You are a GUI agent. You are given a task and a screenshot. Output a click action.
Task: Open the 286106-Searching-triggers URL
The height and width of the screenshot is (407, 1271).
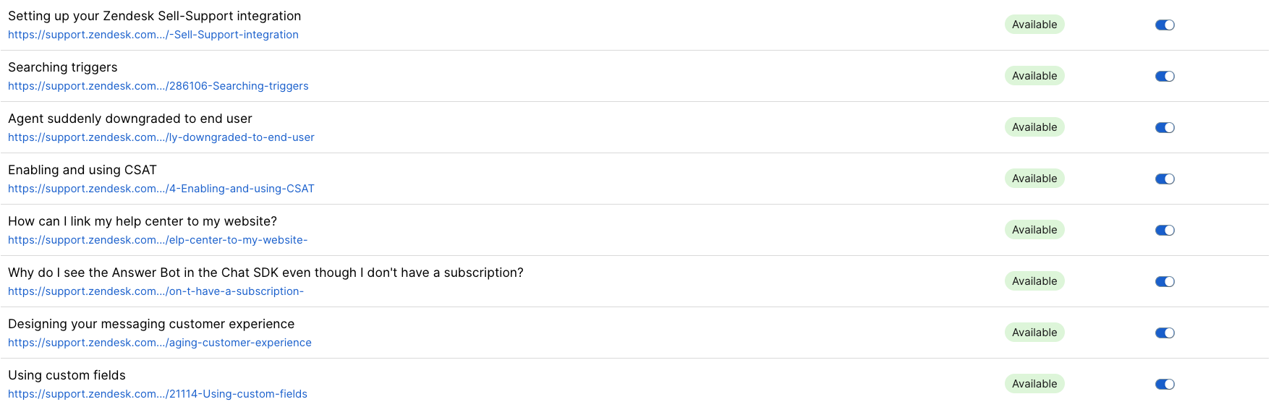pyautogui.click(x=158, y=86)
